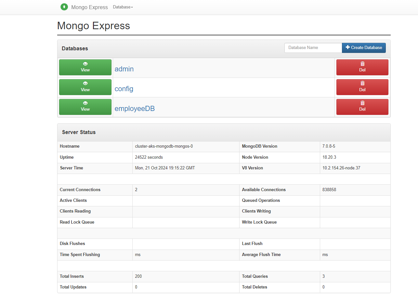
Task: View the config database
Action: tap(85, 87)
